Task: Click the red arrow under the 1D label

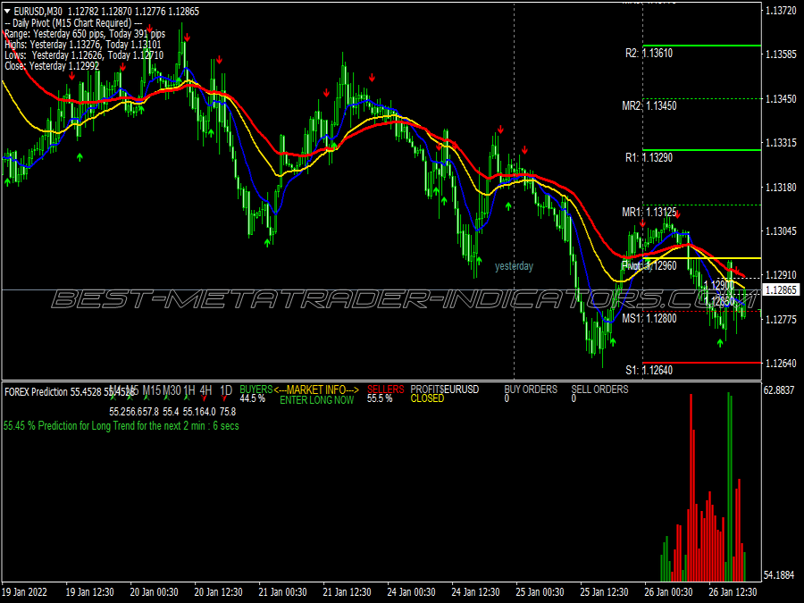Action: coord(224,398)
